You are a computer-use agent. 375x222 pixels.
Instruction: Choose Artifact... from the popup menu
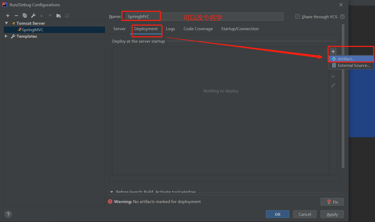point(351,59)
